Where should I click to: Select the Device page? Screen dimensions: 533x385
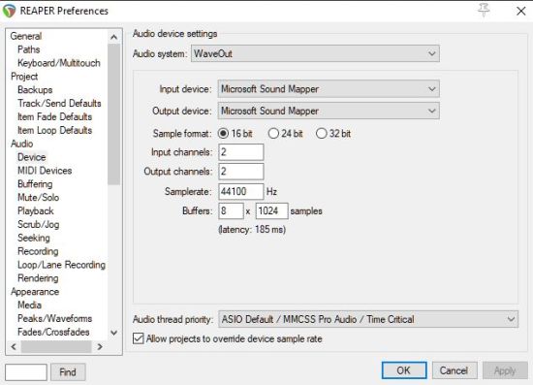click(32, 157)
